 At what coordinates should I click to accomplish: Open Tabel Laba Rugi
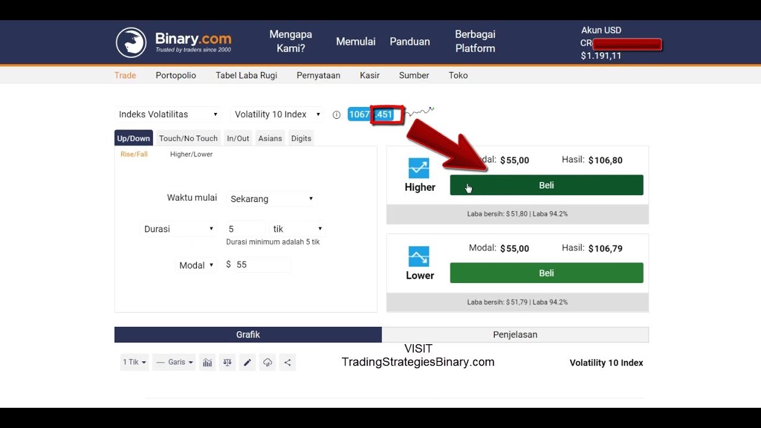click(x=246, y=75)
